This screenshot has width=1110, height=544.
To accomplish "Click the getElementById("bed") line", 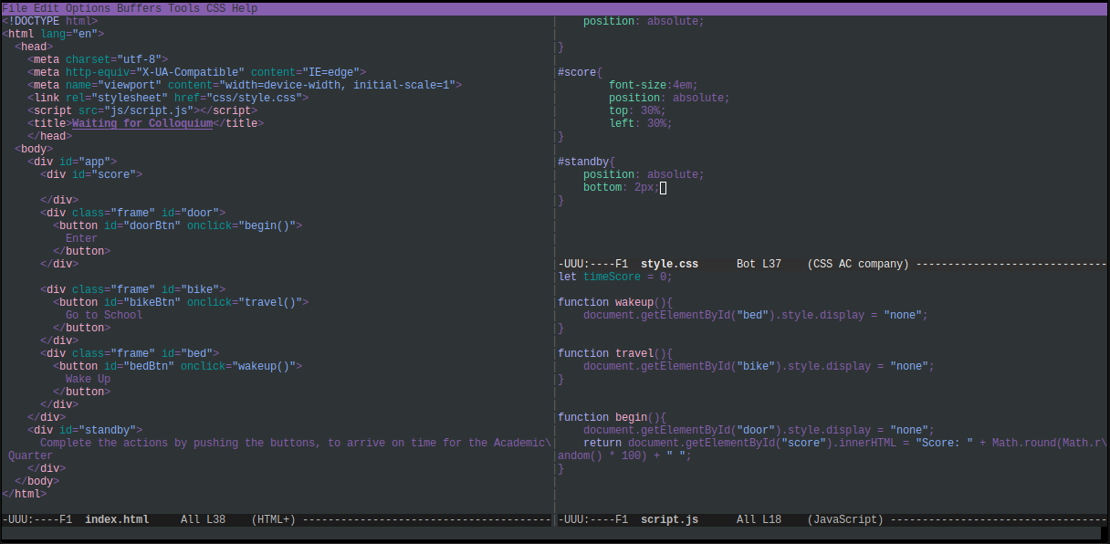I will (756, 315).
